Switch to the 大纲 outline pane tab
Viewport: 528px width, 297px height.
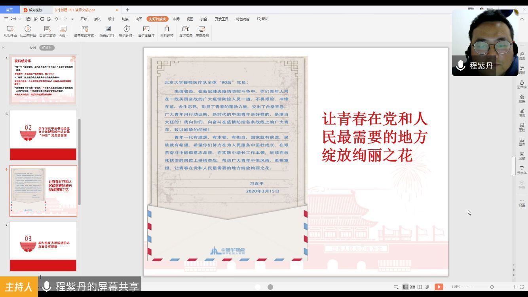[32, 48]
